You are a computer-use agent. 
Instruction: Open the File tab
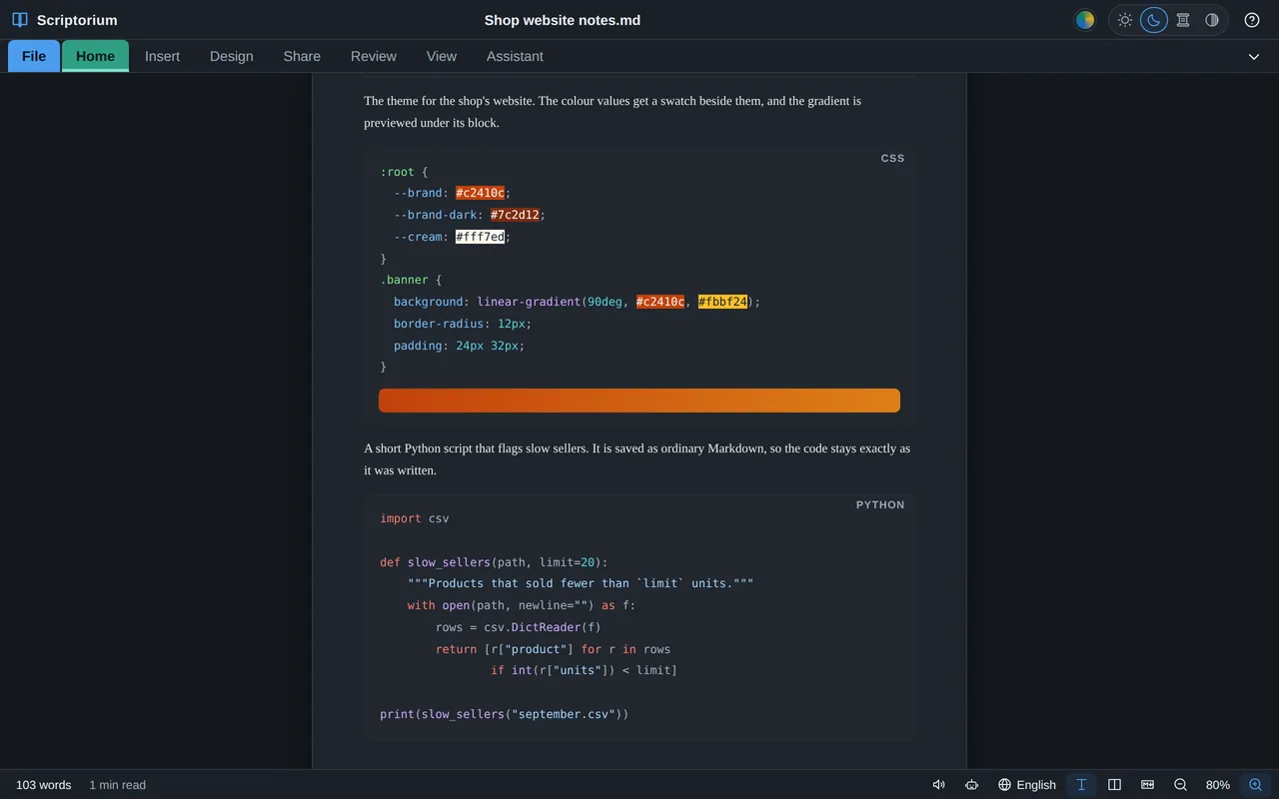pyautogui.click(x=34, y=56)
